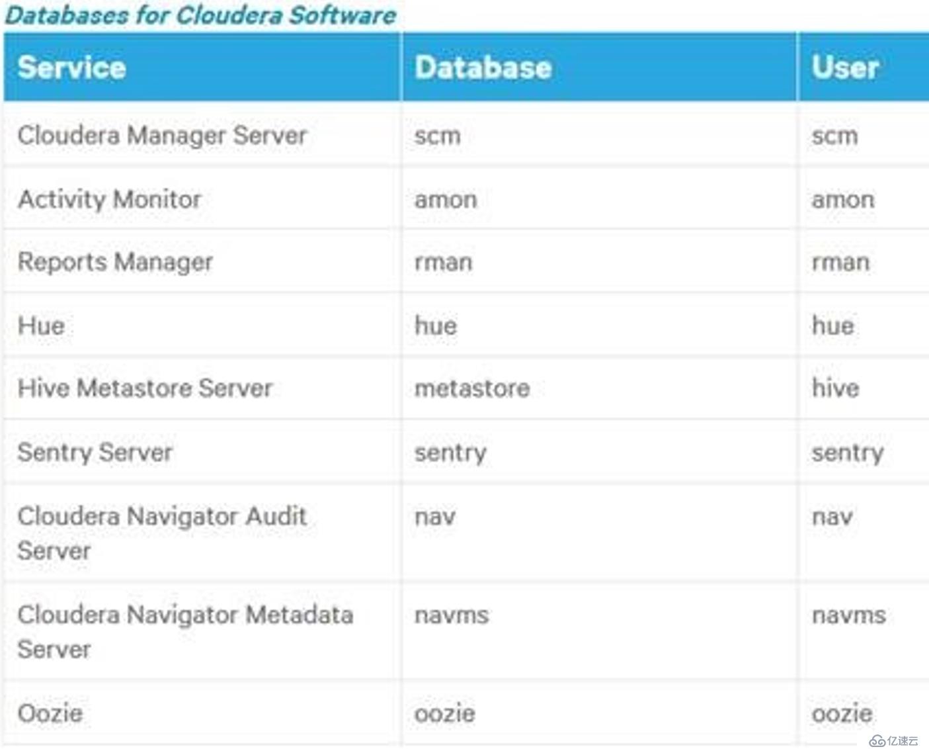Click rman in the Database column
The width and height of the screenshot is (929, 749).
click(x=443, y=263)
